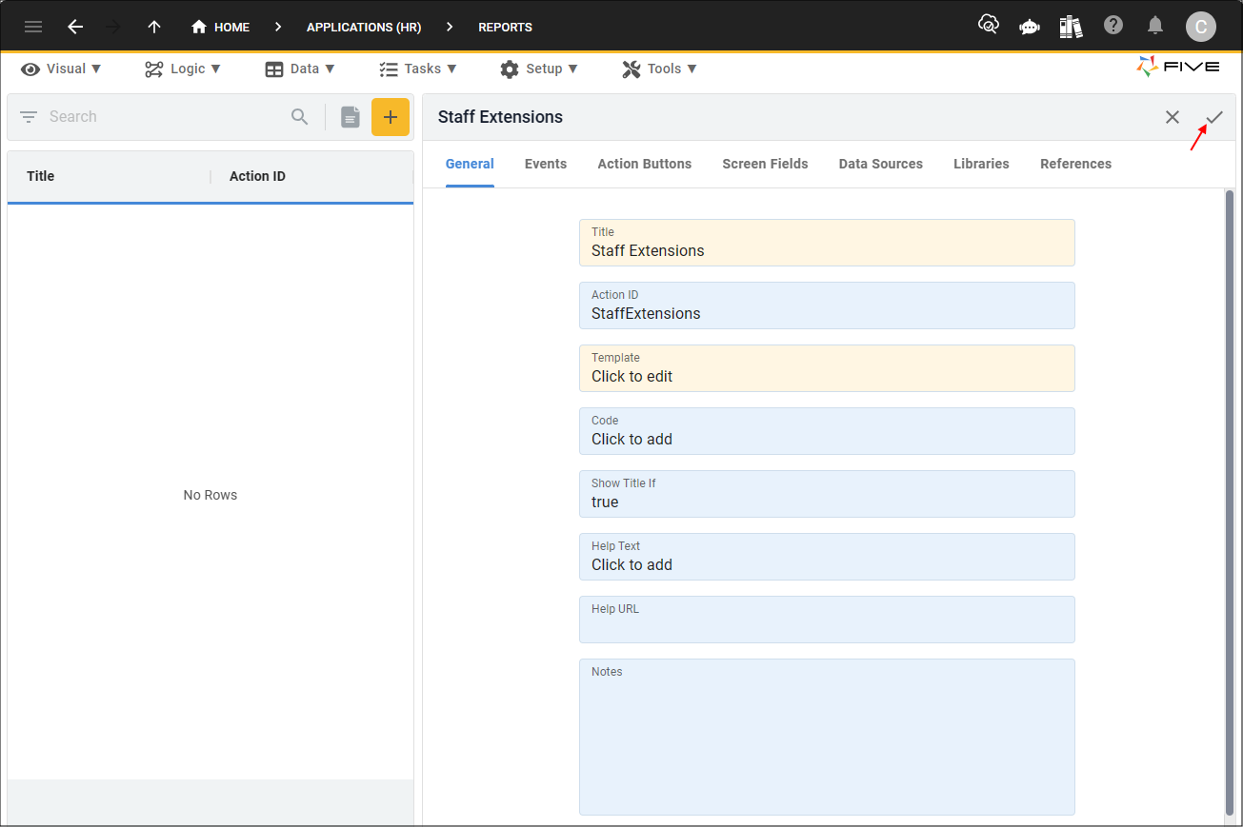Open the documentation books icon
1243x827 pixels.
1071,27
